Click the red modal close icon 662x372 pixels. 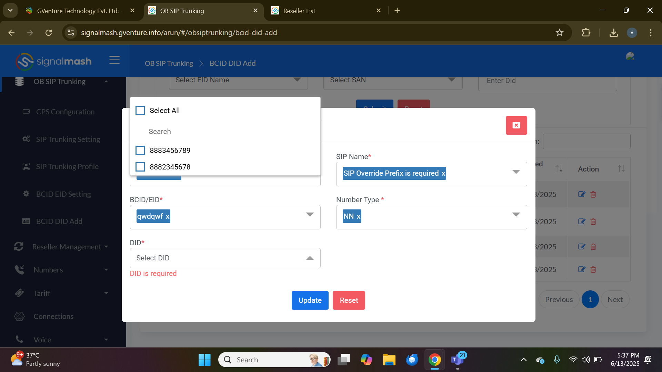tap(516, 125)
